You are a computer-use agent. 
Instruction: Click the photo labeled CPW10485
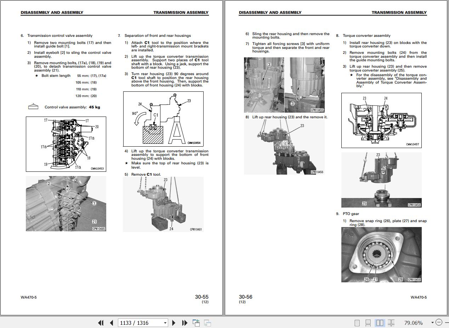point(66,204)
